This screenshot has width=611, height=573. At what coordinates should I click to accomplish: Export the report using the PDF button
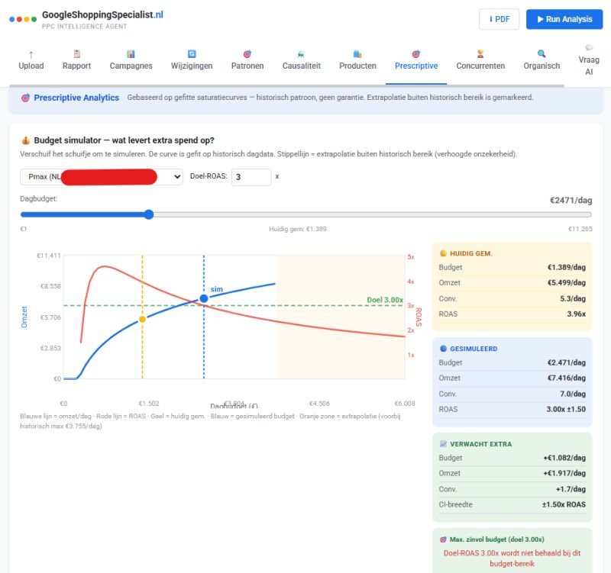(499, 19)
